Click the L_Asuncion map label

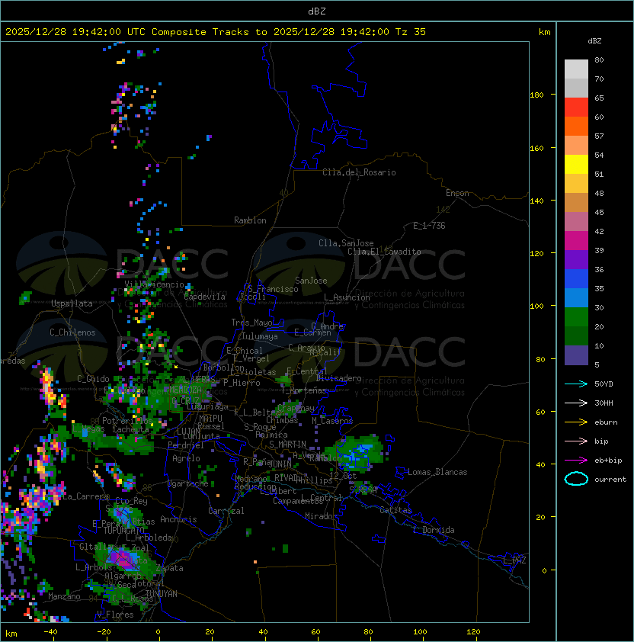point(347,297)
